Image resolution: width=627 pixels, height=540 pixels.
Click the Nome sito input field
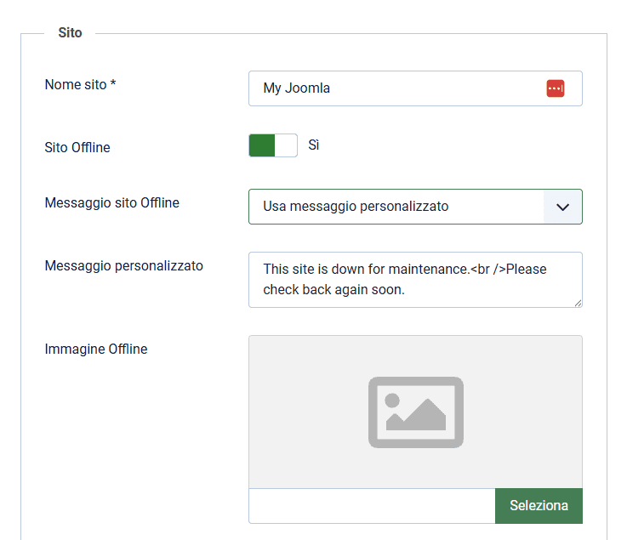[415, 88]
